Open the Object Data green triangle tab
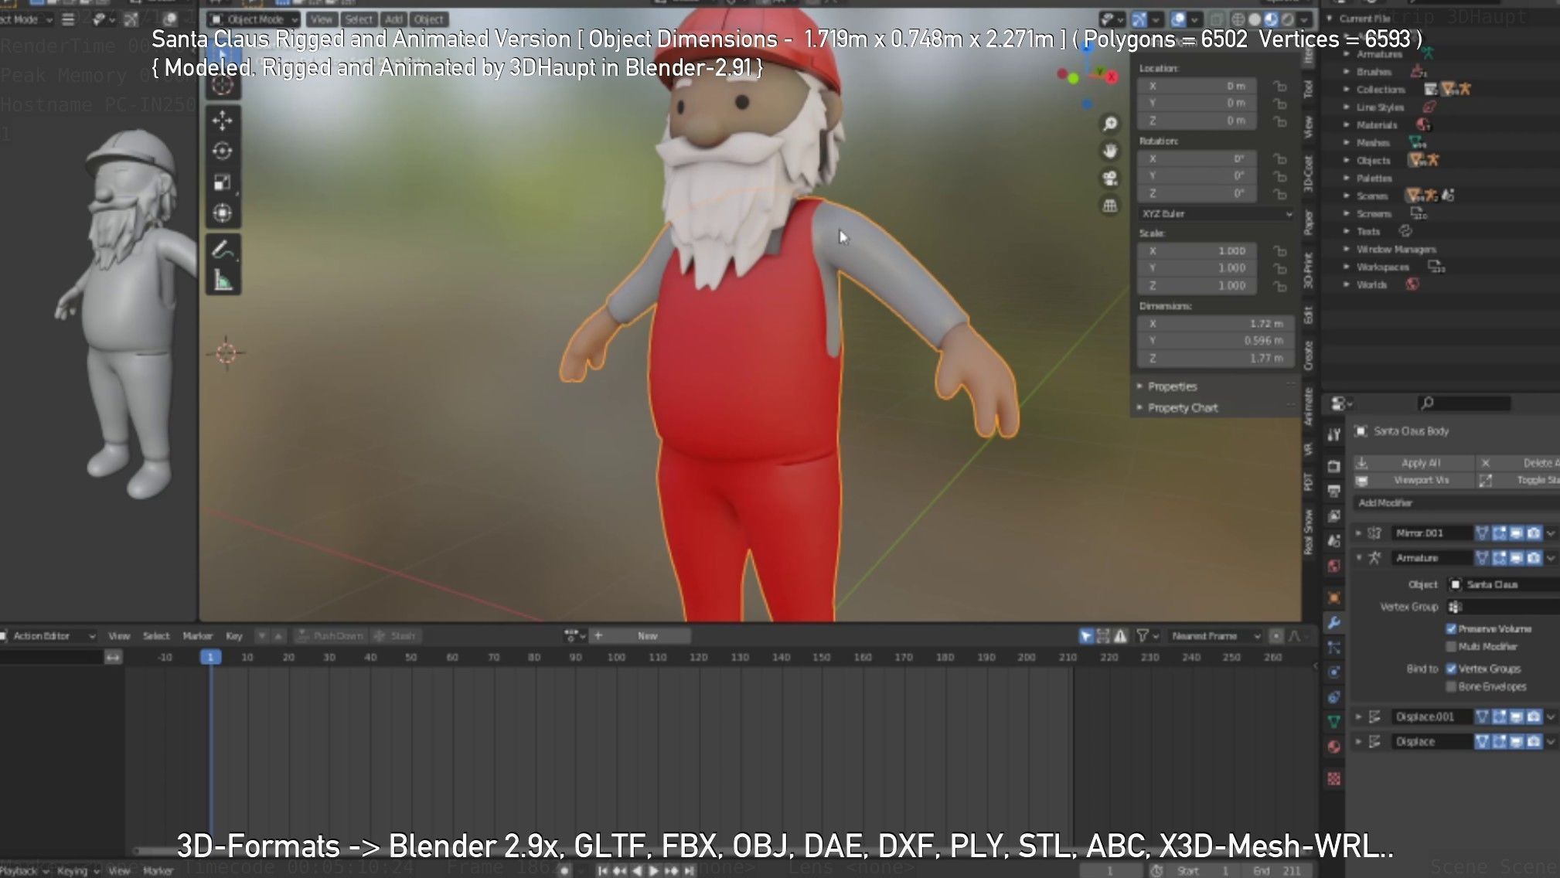Screen dimensions: 1560x878 click(1334, 721)
